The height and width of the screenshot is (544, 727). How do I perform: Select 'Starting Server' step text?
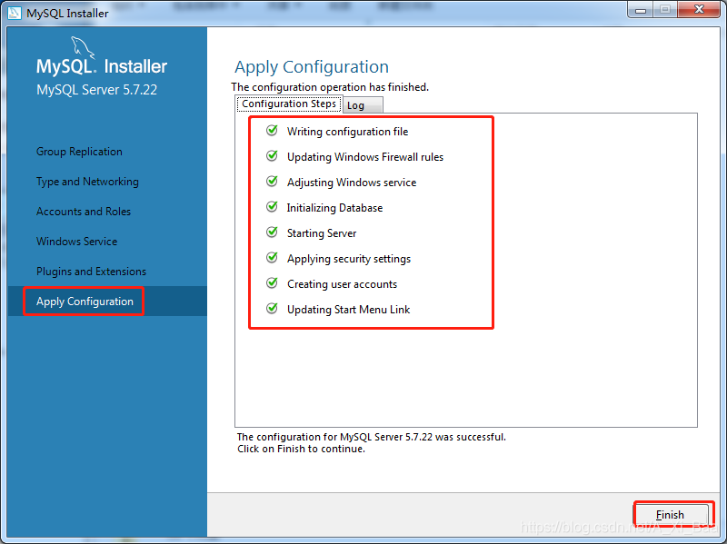click(322, 233)
